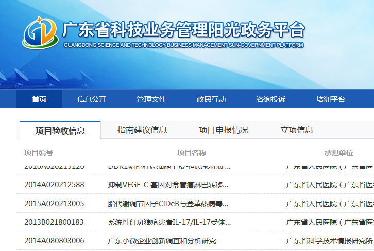Click project number 2014A020212588

[x=54, y=185]
